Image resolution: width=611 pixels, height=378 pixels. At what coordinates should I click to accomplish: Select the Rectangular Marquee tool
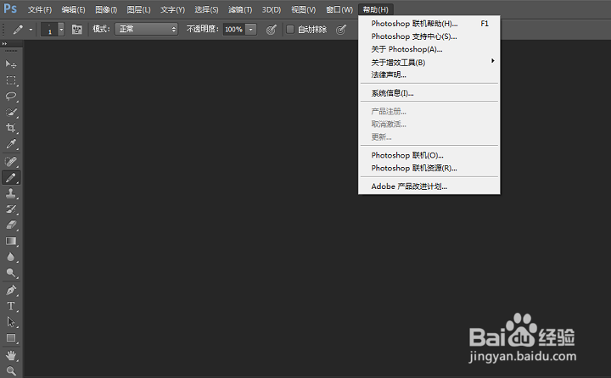pyautogui.click(x=11, y=81)
